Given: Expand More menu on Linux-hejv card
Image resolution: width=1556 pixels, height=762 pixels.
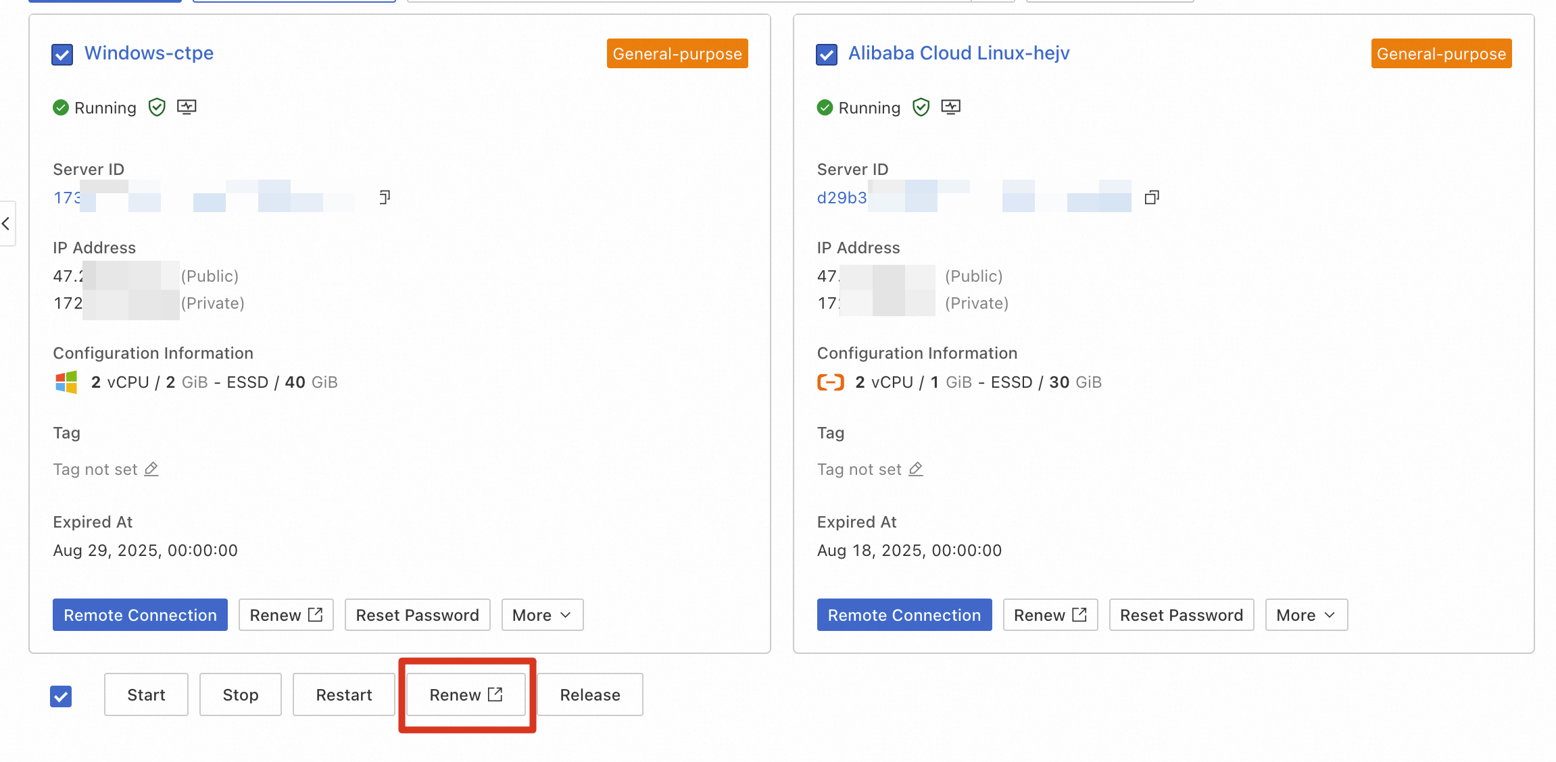Looking at the screenshot, I should (x=1306, y=615).
